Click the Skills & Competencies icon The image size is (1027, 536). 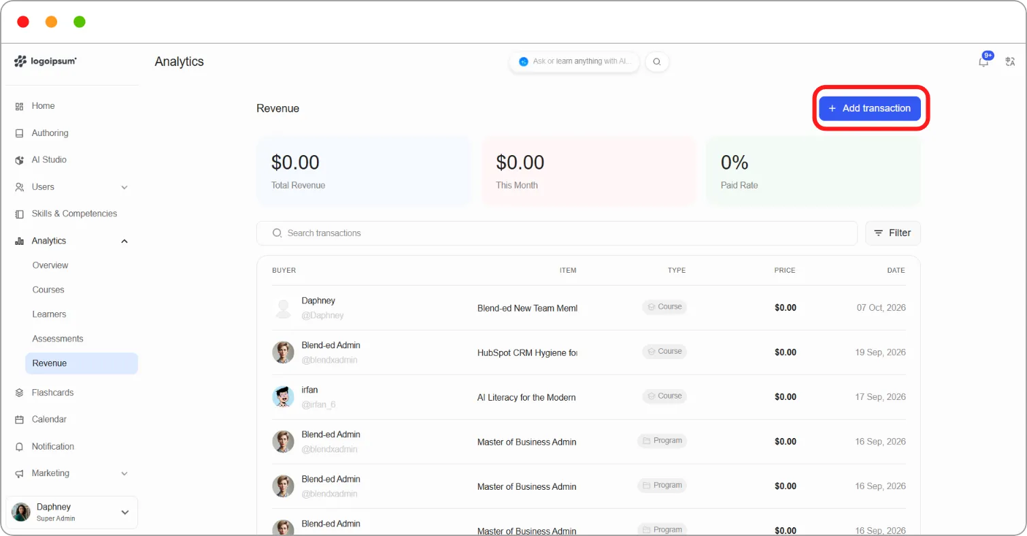(19, 214)
